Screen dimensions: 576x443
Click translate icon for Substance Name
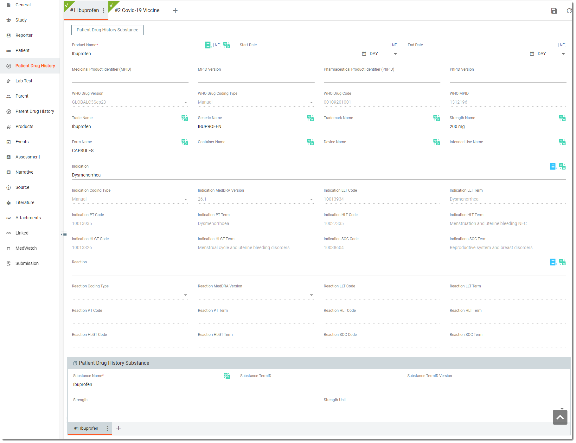pos(227,376)
